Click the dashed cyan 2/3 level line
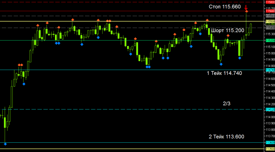 tap(133, 109)
